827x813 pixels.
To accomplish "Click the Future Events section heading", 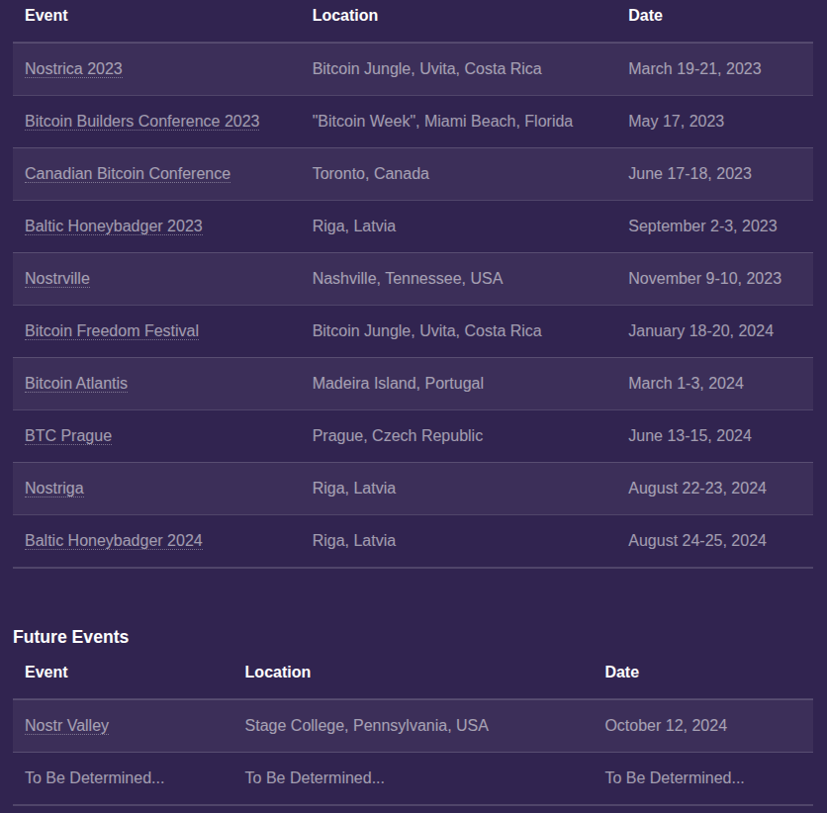I will tap(70, 637).
